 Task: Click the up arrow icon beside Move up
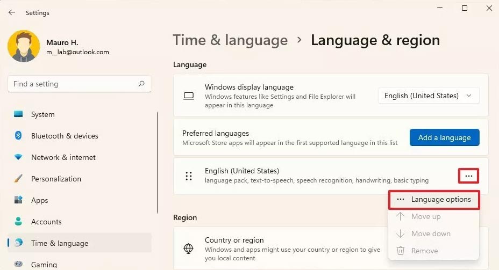pos(401,216)
